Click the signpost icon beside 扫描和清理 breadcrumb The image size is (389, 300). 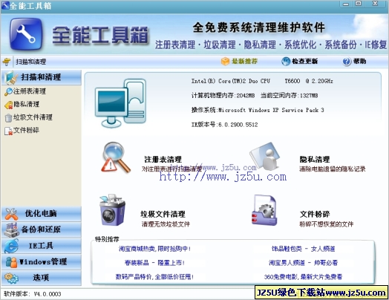coord(7,62)
